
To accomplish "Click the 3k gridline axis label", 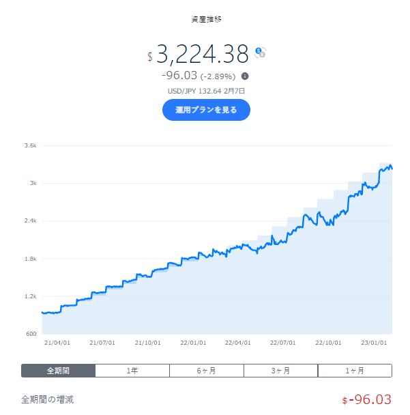I will [33, 183].
